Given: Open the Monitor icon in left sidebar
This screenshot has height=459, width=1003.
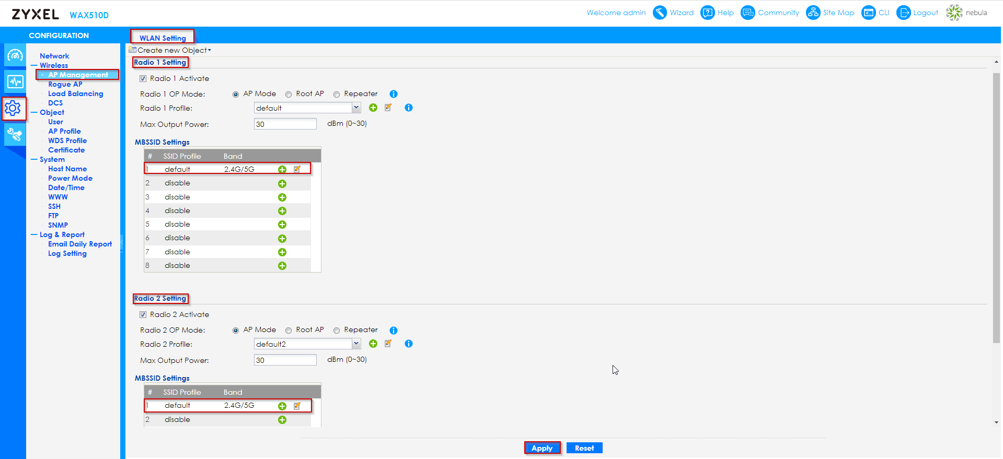Looking at the screenshot, I should click(x=15, y=81).
